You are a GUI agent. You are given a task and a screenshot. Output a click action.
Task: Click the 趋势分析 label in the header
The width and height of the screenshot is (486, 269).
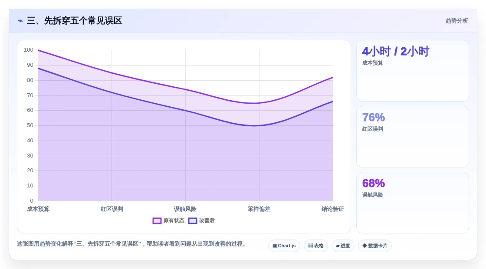coord(456,21)
